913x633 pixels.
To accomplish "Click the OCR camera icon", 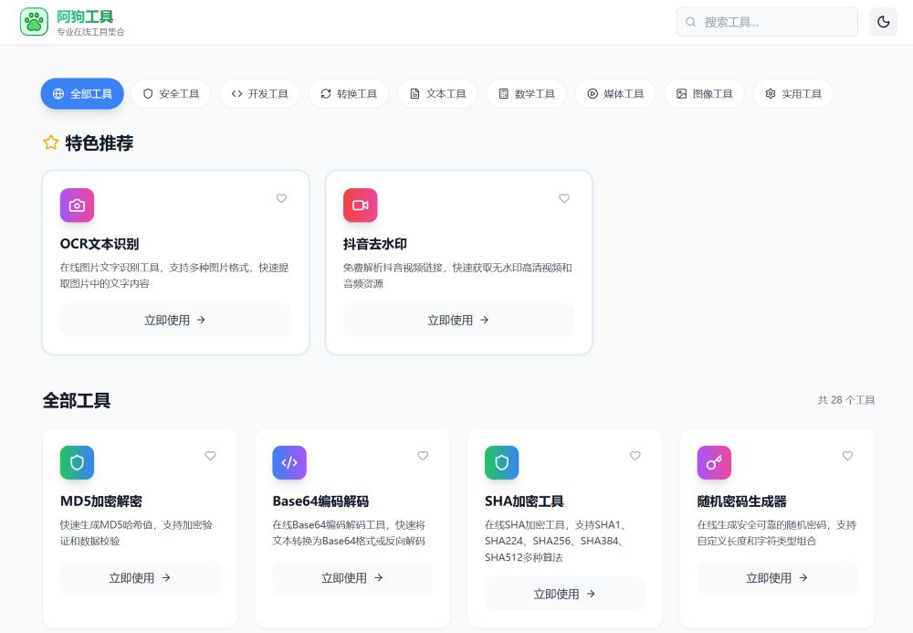I will pos(77,205).
